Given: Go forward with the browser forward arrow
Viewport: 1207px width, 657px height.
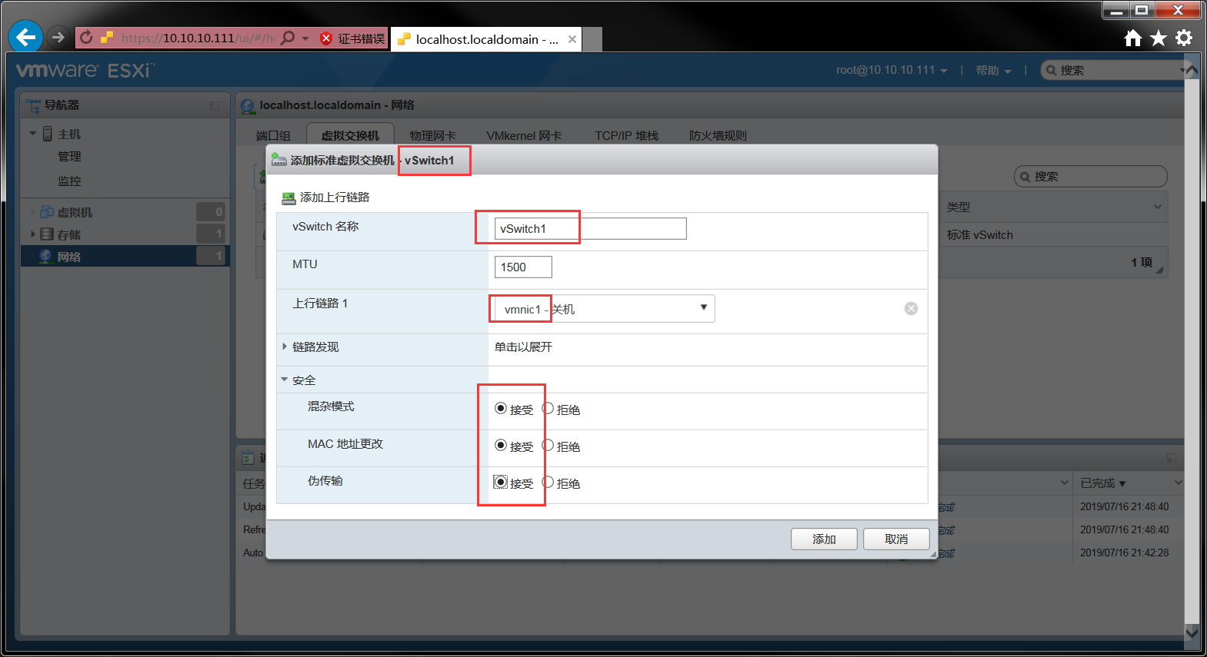Looking at the screenshot, I should [58, 37].
